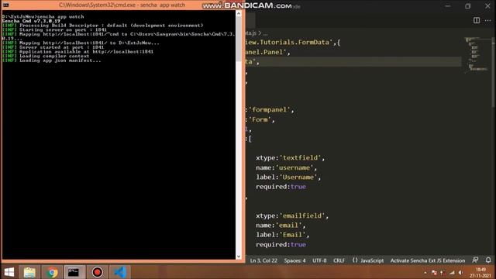Change end of line sequence CRLF
Screen dimensions: 496x279
(339, 260)
